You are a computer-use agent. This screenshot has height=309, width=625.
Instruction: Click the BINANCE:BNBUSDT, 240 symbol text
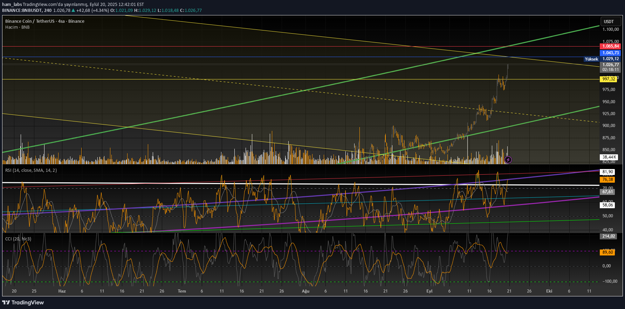click(27, 10)
